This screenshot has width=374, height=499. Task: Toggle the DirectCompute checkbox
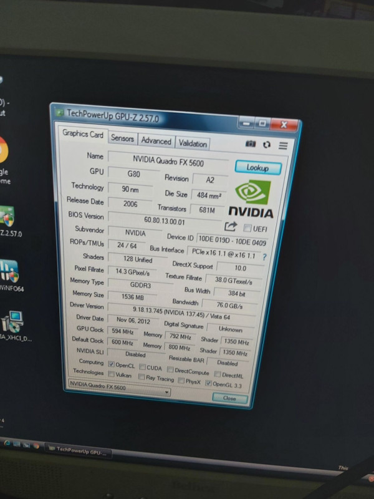170,369
